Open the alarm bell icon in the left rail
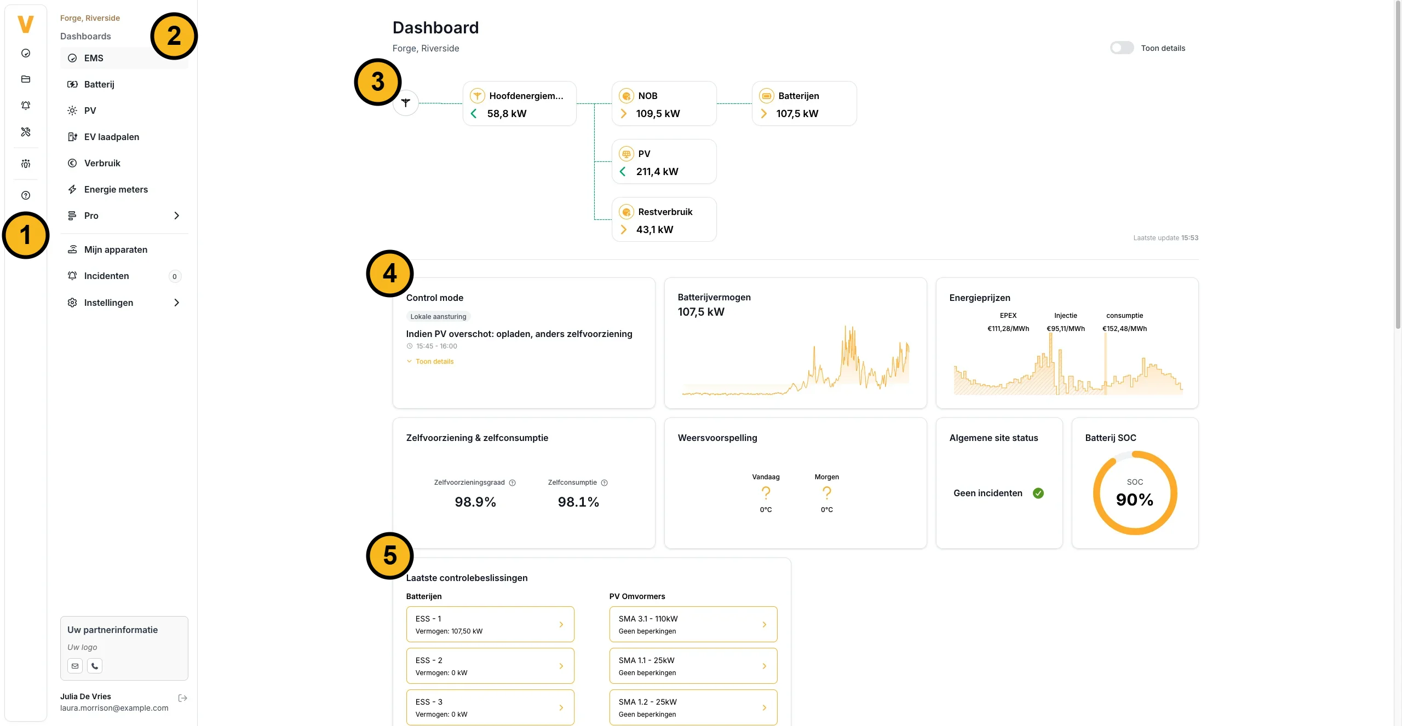1402x726 pixels. (26, 106)
